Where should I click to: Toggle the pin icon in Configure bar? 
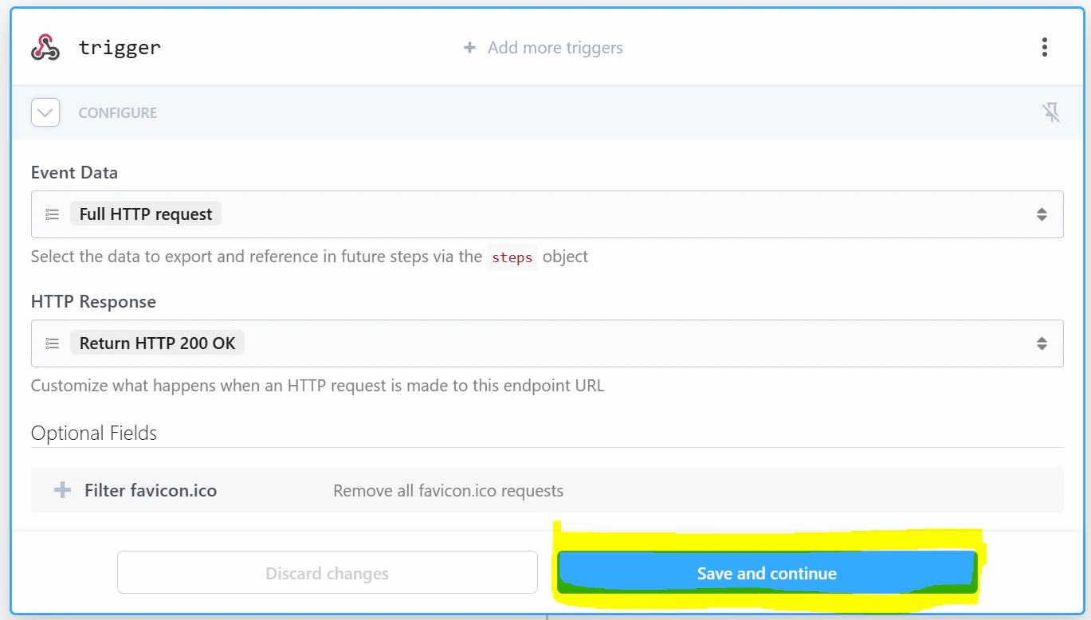tap(1052, 112)
